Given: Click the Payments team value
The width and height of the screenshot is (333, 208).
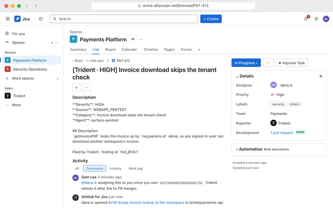Looking at the screenshot, I should [279, 114].
